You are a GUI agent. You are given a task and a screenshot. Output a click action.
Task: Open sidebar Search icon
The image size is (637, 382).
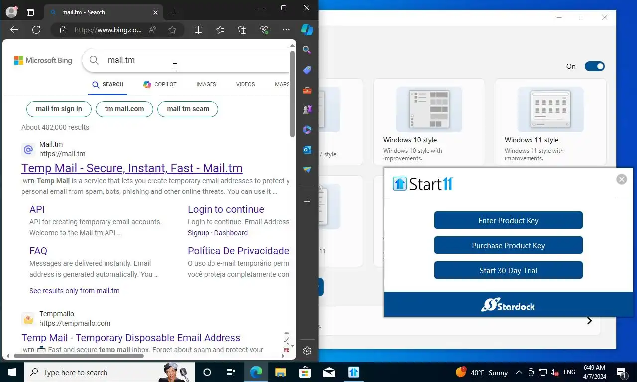tap(307, 50)
